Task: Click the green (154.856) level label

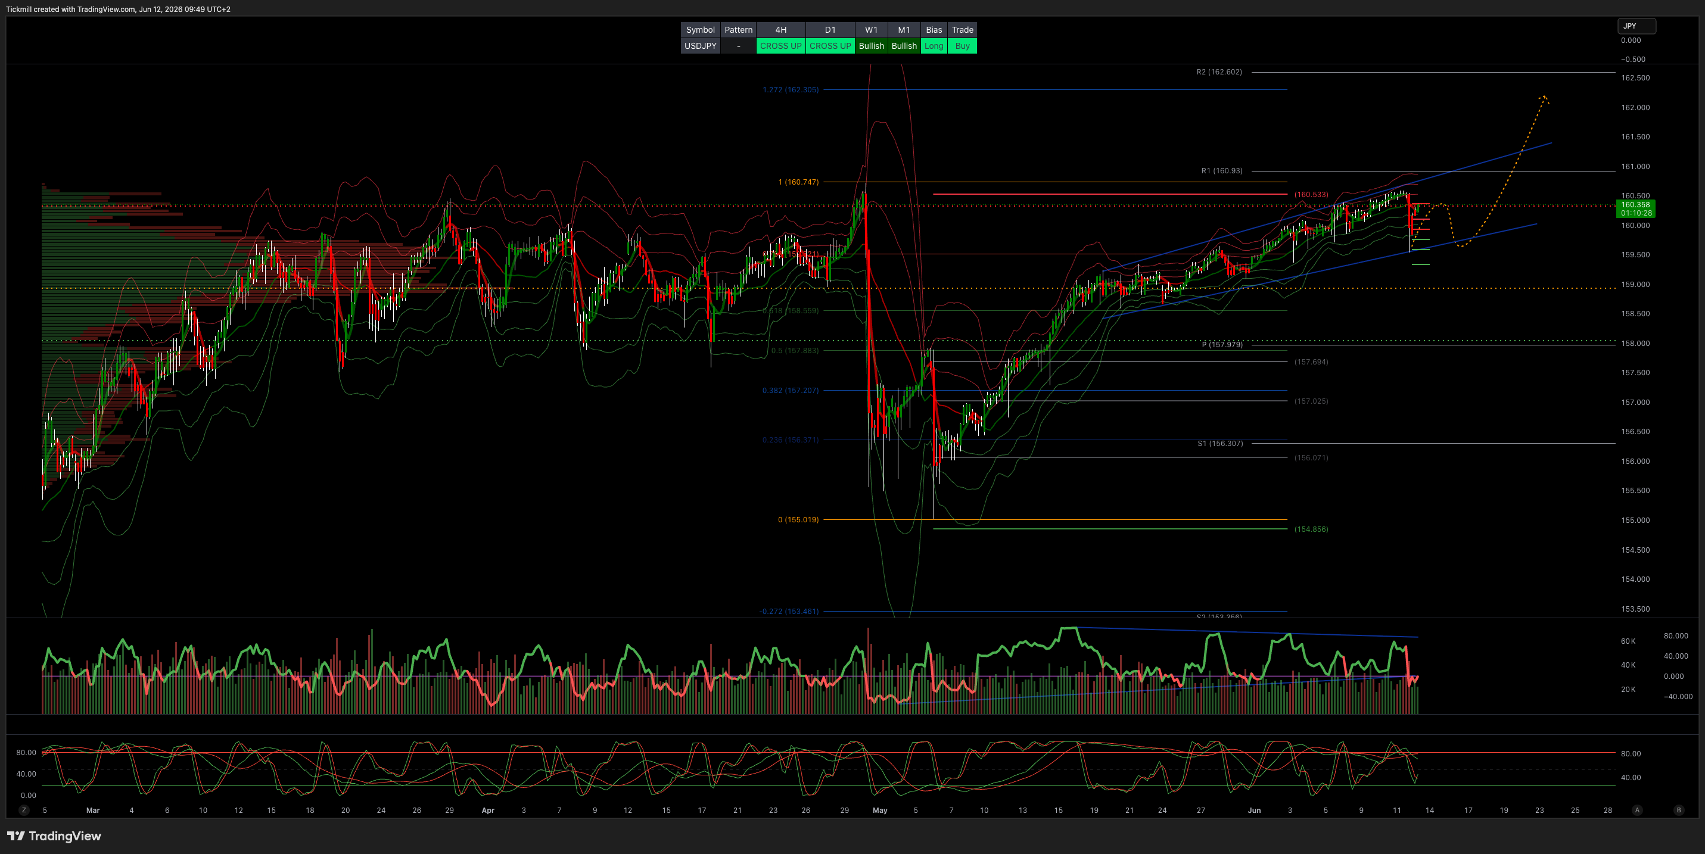Action: 1311,529
